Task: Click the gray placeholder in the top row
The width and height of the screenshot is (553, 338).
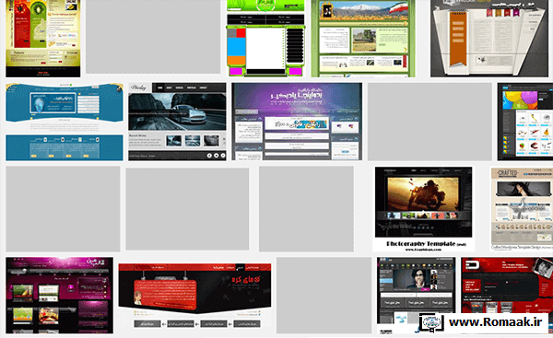Action: (153, 37)
